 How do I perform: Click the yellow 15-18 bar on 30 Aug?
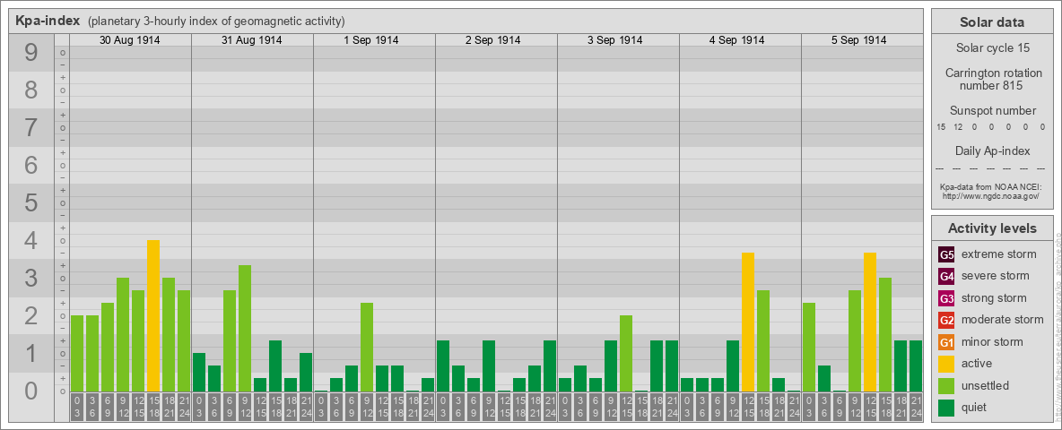coord(153,315)
